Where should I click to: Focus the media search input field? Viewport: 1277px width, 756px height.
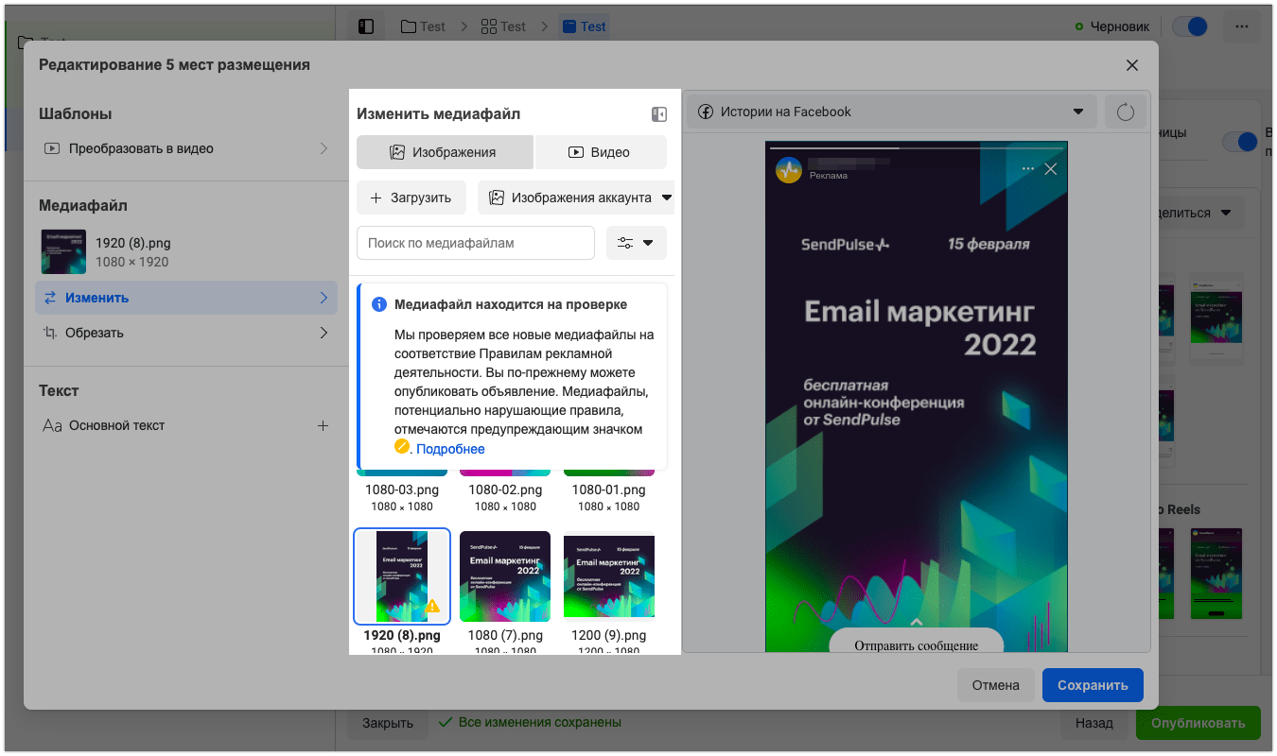pos(476,243)
